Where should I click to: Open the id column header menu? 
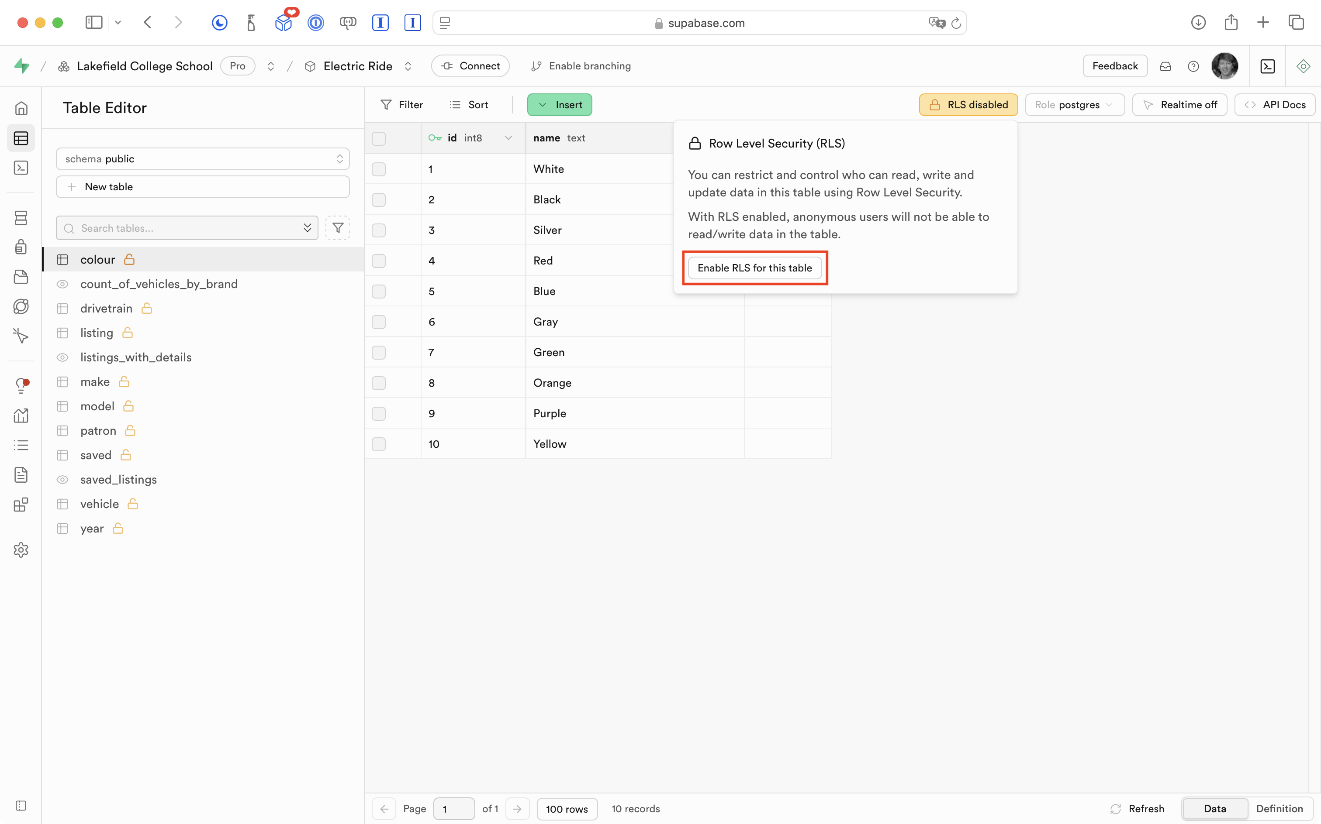[x=508, y=138]
